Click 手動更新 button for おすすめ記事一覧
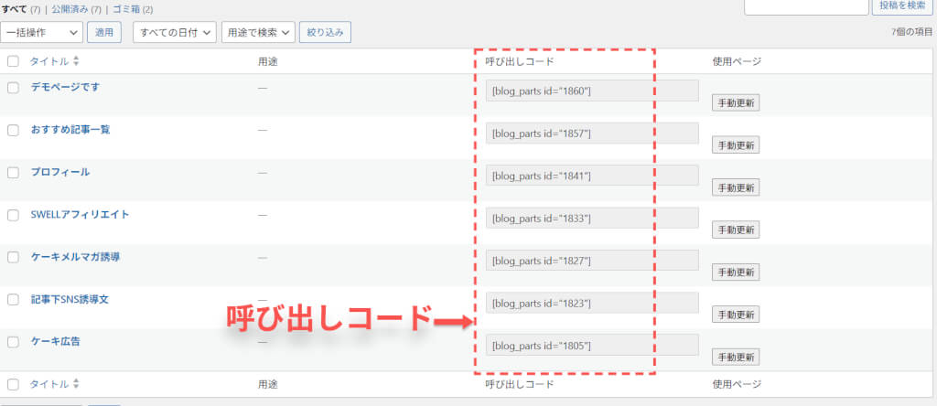937x406 pixels. pos(736,144)
